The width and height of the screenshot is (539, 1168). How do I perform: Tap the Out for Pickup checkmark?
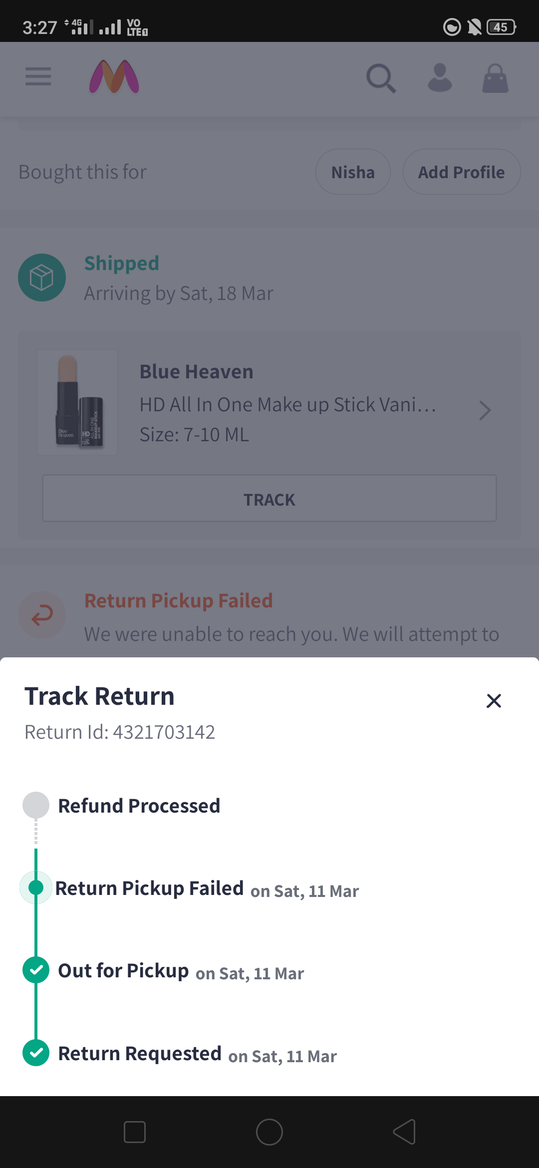pos(36,970)
